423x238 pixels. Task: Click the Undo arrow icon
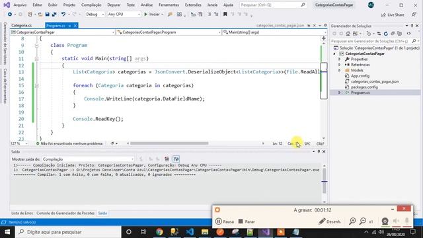(63, 15)
